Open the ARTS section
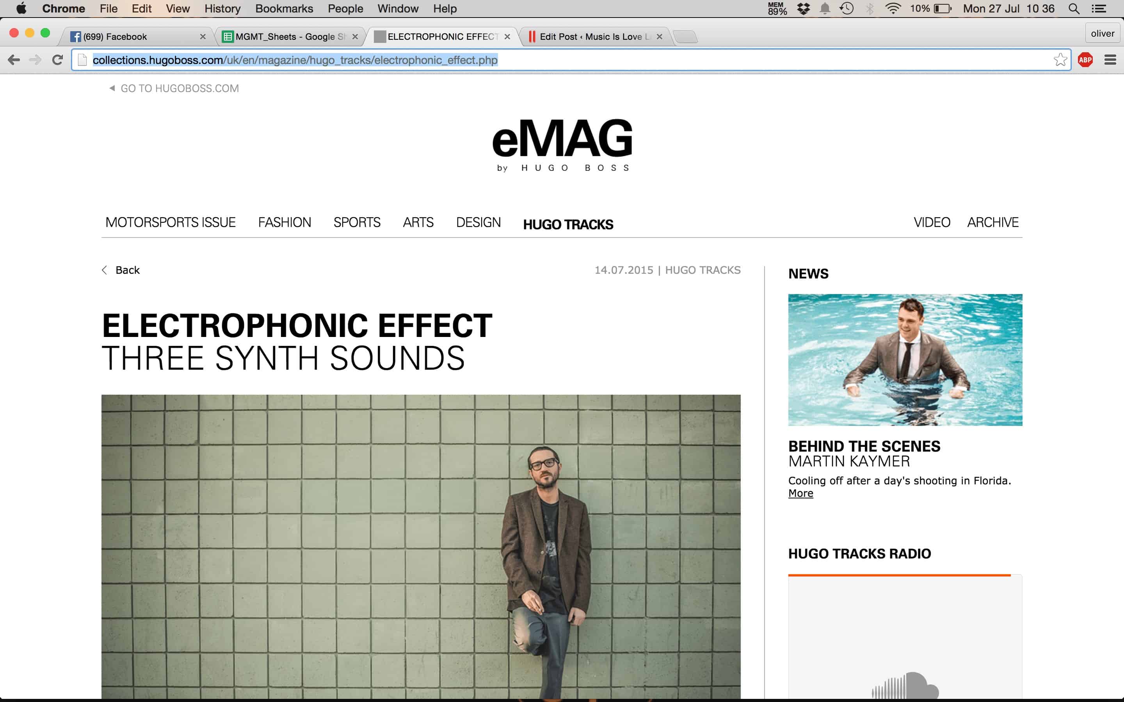The width and height of the screenshot is (1124, 702). 418,222
